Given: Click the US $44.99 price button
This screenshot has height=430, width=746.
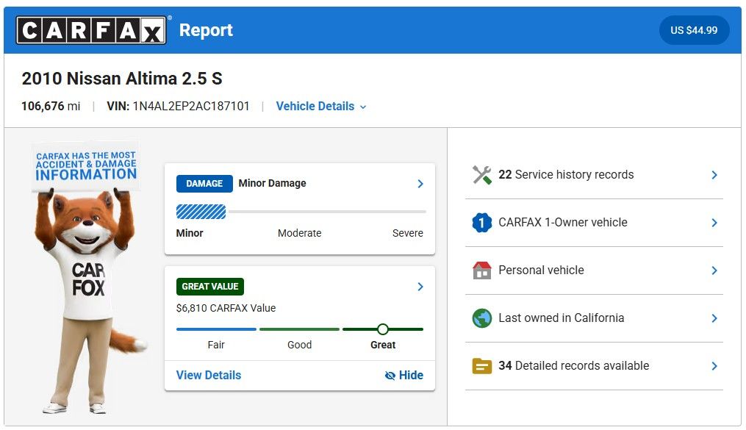Looking at the screenshot, I should tap(694, 31).
